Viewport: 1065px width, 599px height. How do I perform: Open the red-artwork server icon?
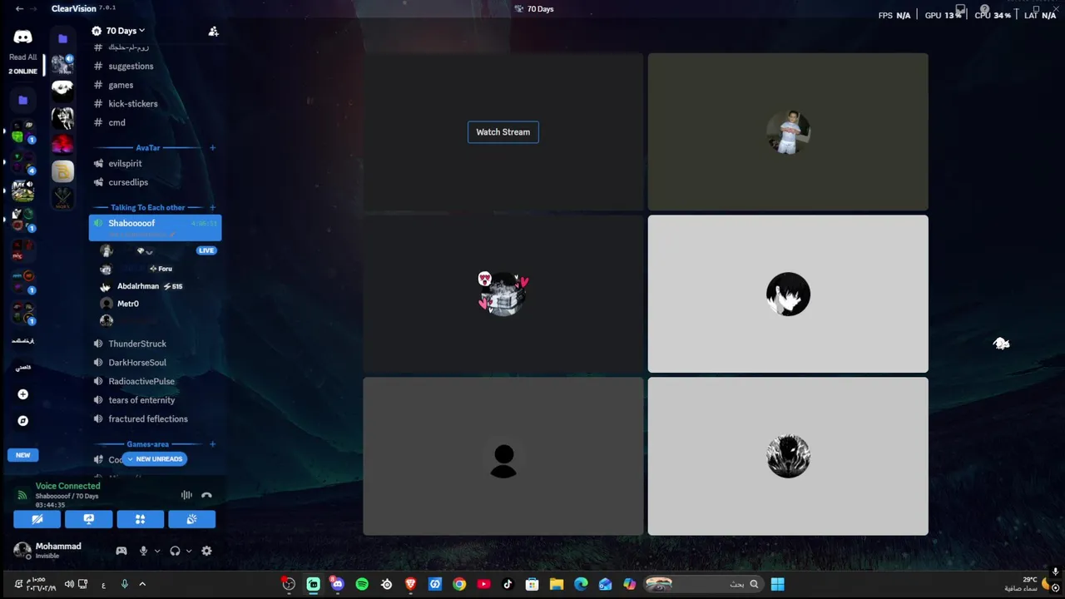[62, 145]
